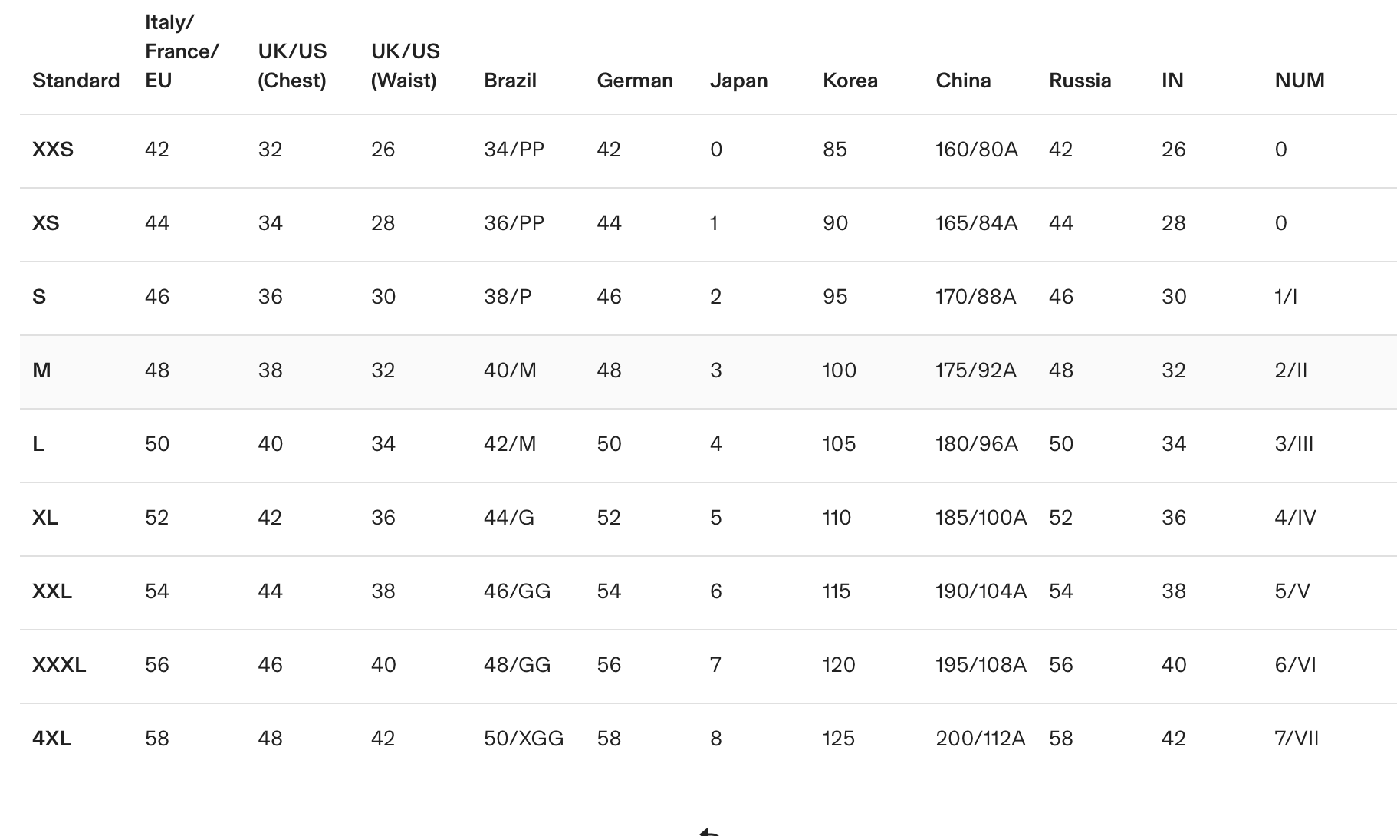Select the XXS row label
This screenshot has width=1397, height=836.
pos(53,150)
